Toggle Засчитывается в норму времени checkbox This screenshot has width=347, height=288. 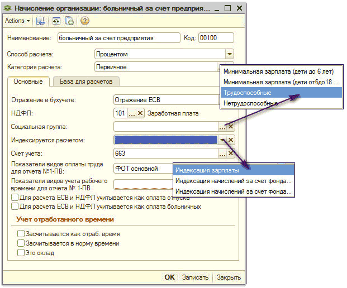point(21,243)
